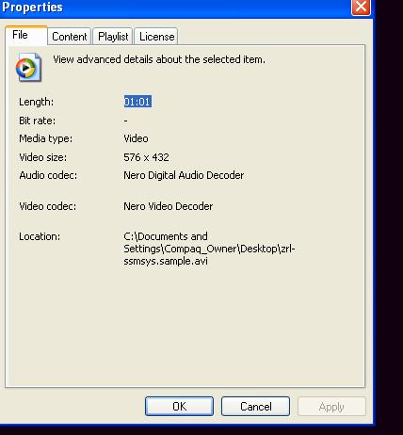Click the Location label

pos(40,236)
